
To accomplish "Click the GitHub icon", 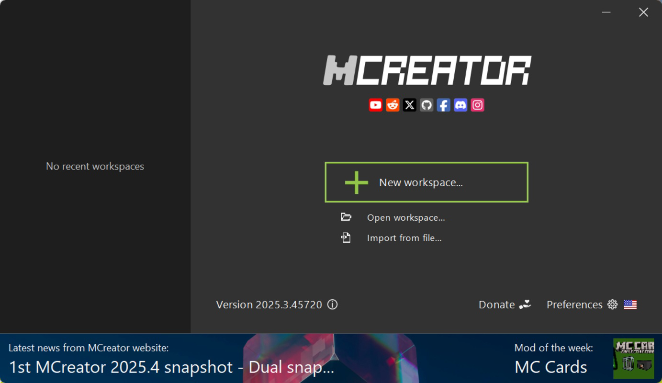I will pyautogui.click(x=426, y=105).
